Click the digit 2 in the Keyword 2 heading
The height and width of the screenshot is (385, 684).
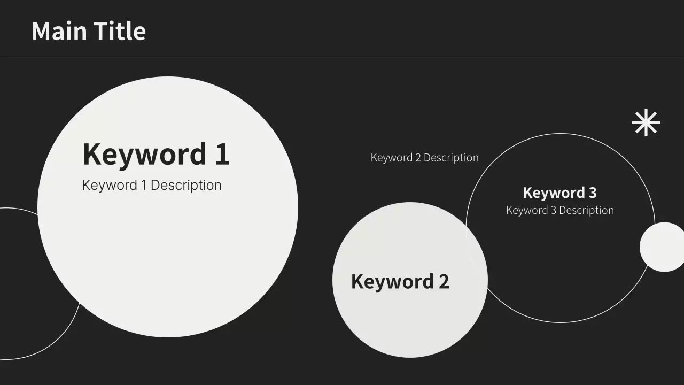[x=444, y=281]
